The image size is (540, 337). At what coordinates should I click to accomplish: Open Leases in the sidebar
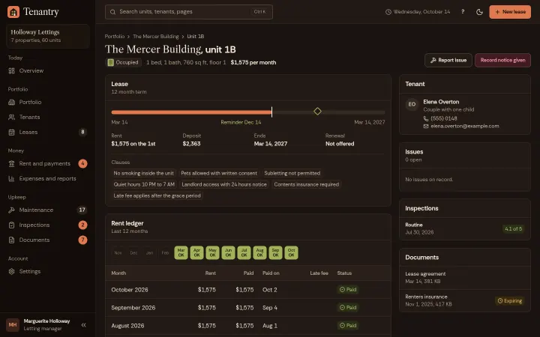tap(47, 132)
